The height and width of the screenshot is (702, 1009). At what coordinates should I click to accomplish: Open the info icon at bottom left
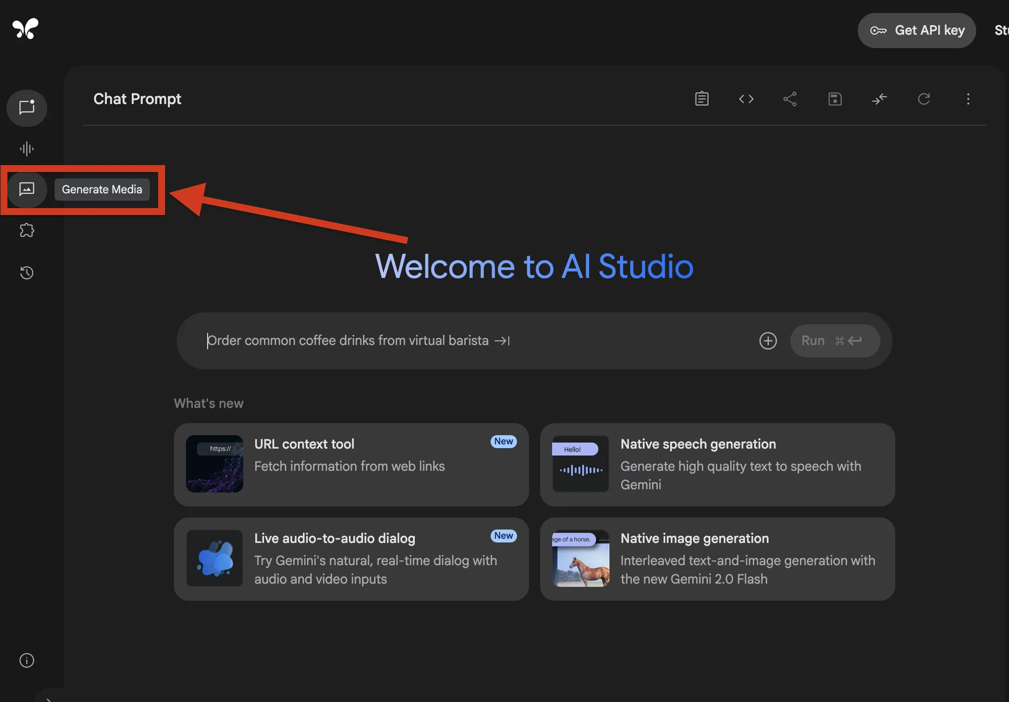click(x=26, y=660)
